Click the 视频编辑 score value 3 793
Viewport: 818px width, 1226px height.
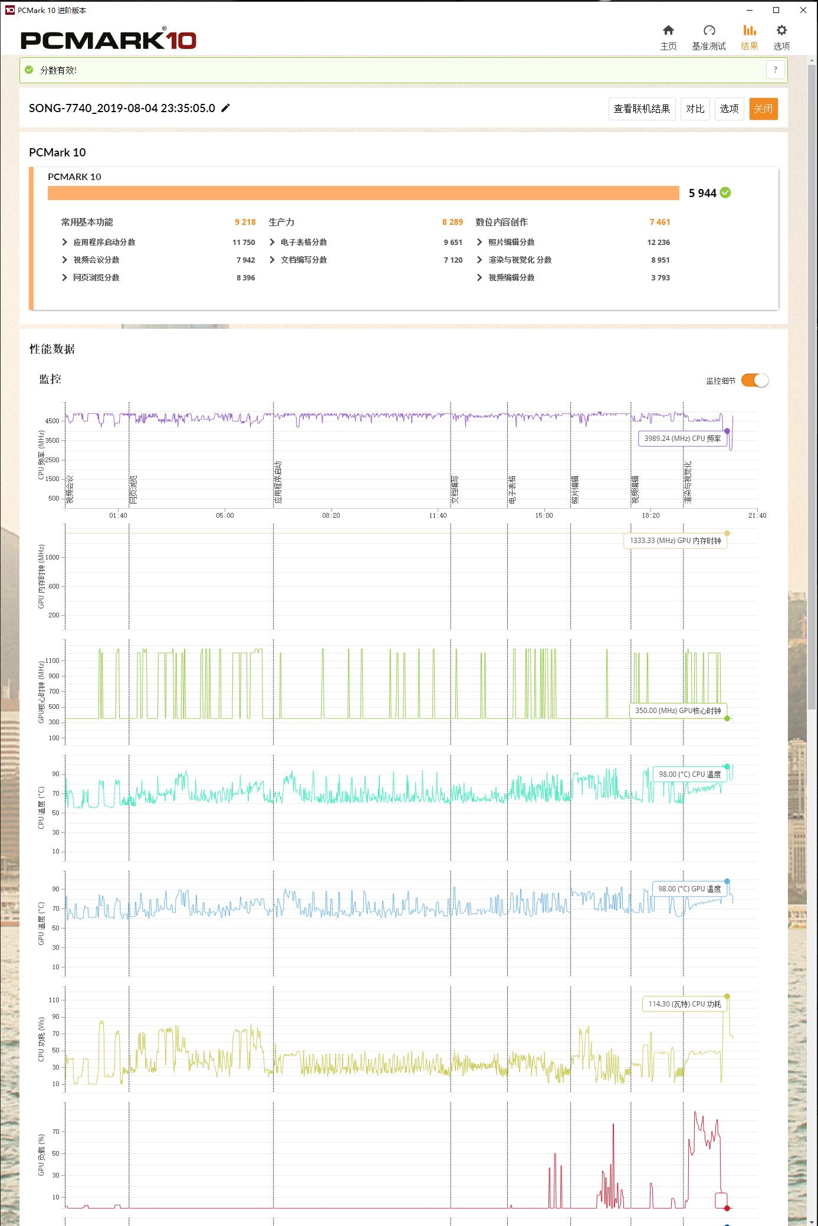click(x=661, y=277)
